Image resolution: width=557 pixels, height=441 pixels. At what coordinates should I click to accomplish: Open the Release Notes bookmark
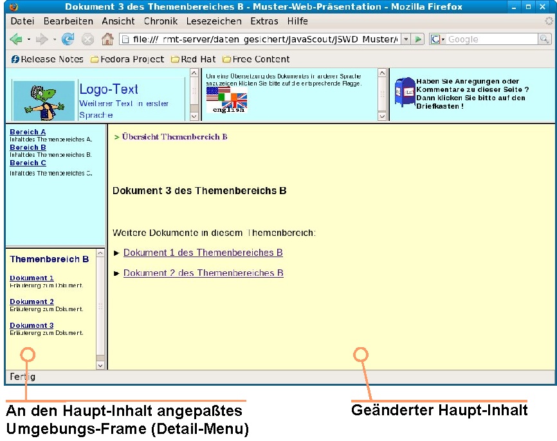(48, 59)
